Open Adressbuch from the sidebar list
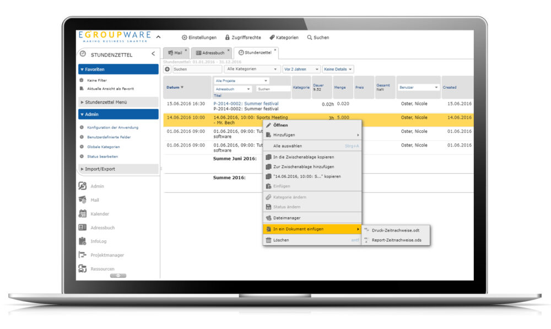The width and height of the screenshot is (551, 329). [102, 228]
